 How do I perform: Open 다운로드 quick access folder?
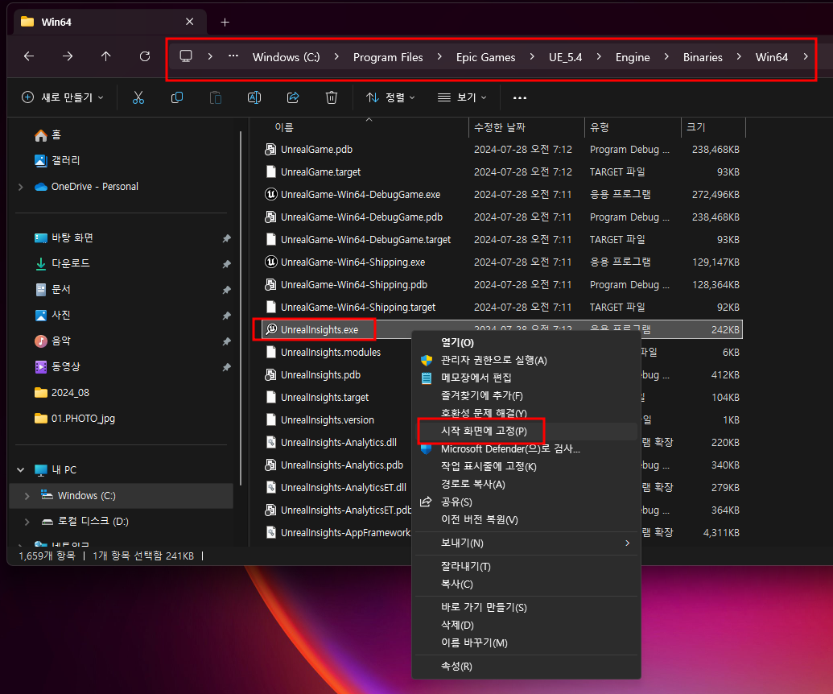(x=62, y=263)
